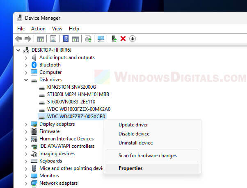Collapse the DESKTOP-HH9IR6J root node

pos(19,50)
